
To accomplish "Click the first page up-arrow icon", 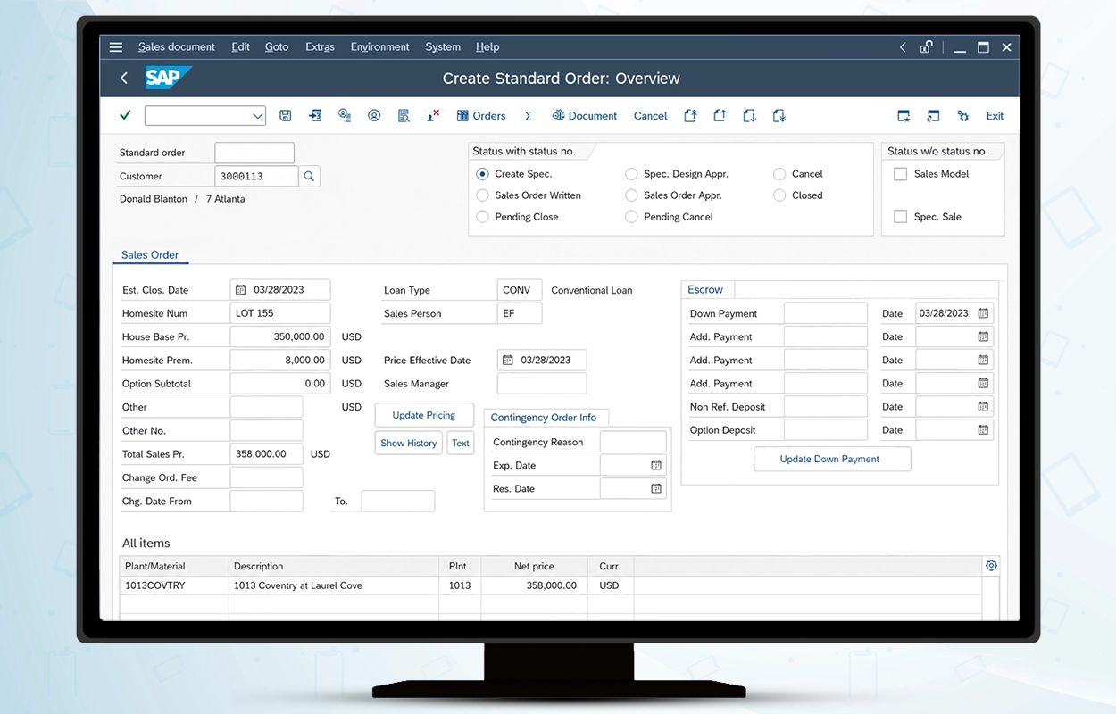I will (690, 116).
